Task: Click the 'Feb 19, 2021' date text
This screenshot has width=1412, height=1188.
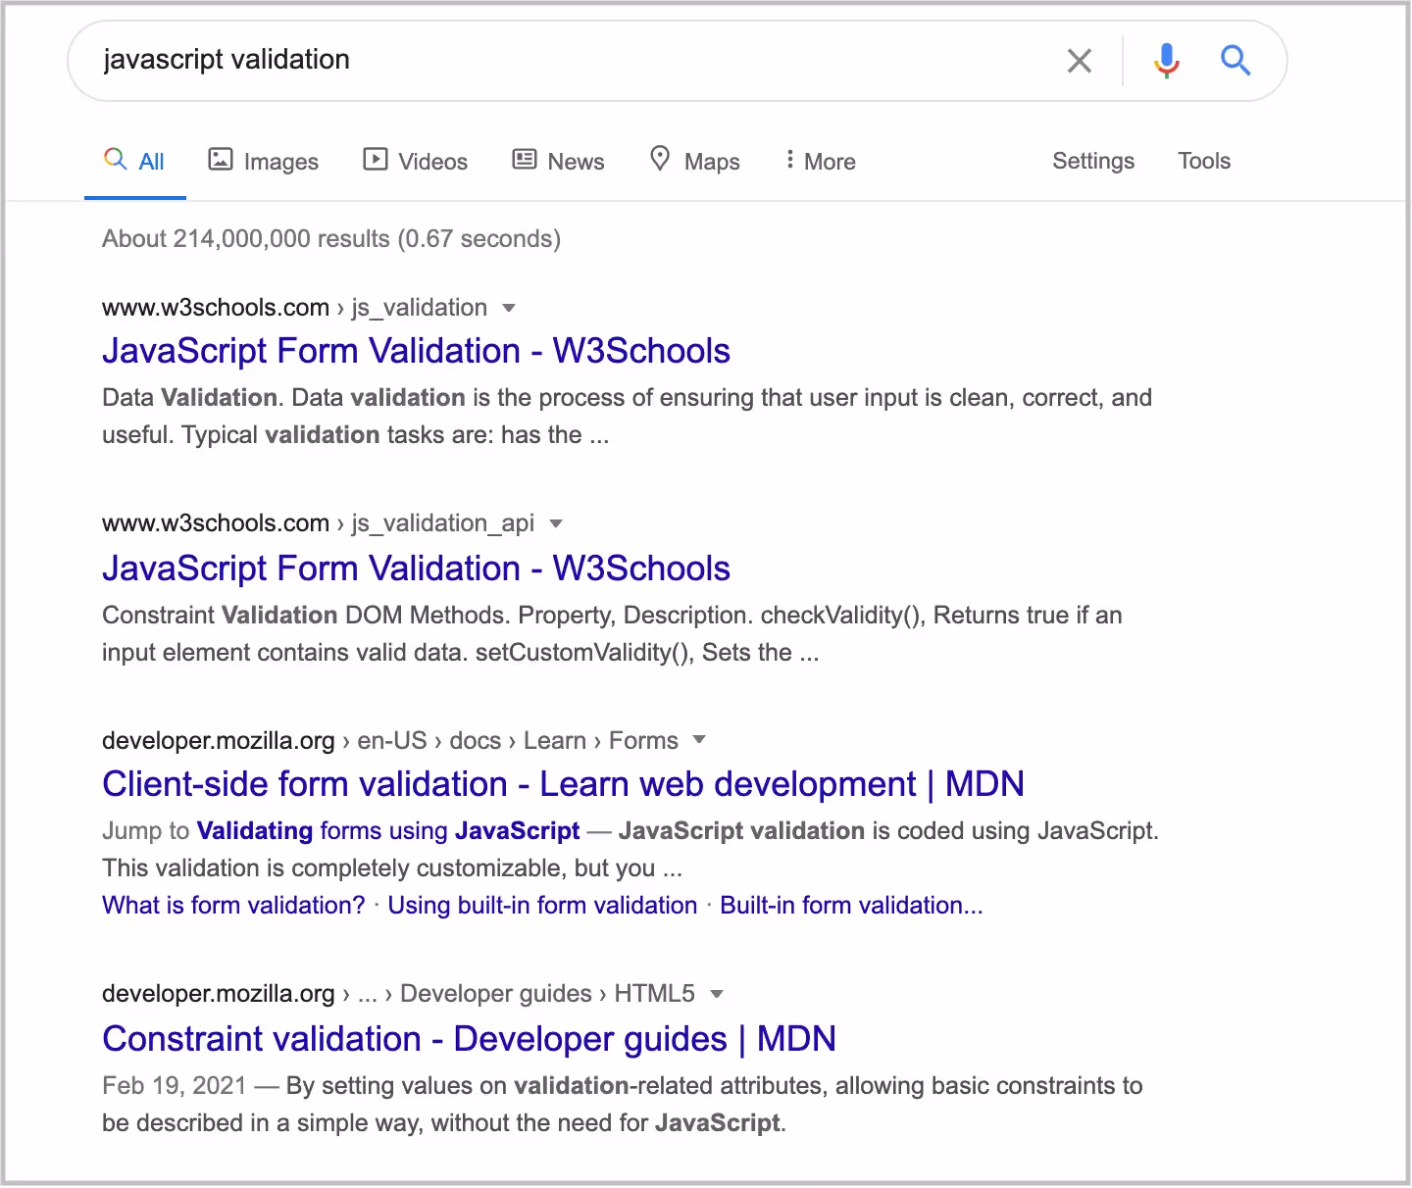Action: coord(175,1086)
